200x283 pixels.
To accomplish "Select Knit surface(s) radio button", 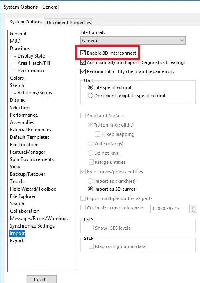I will pos(90,144).
